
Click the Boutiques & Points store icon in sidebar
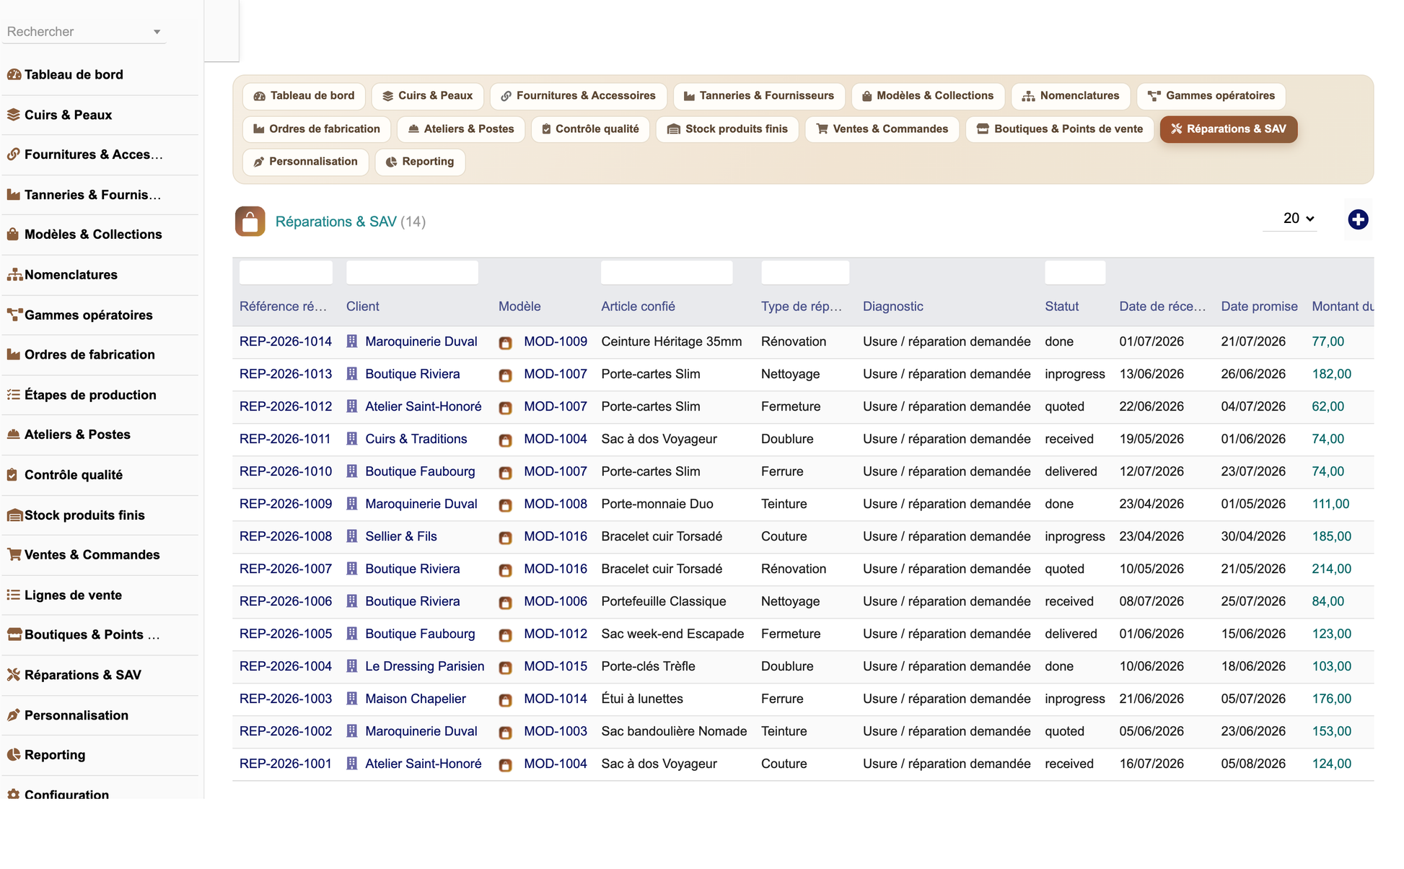click(14, 634)
